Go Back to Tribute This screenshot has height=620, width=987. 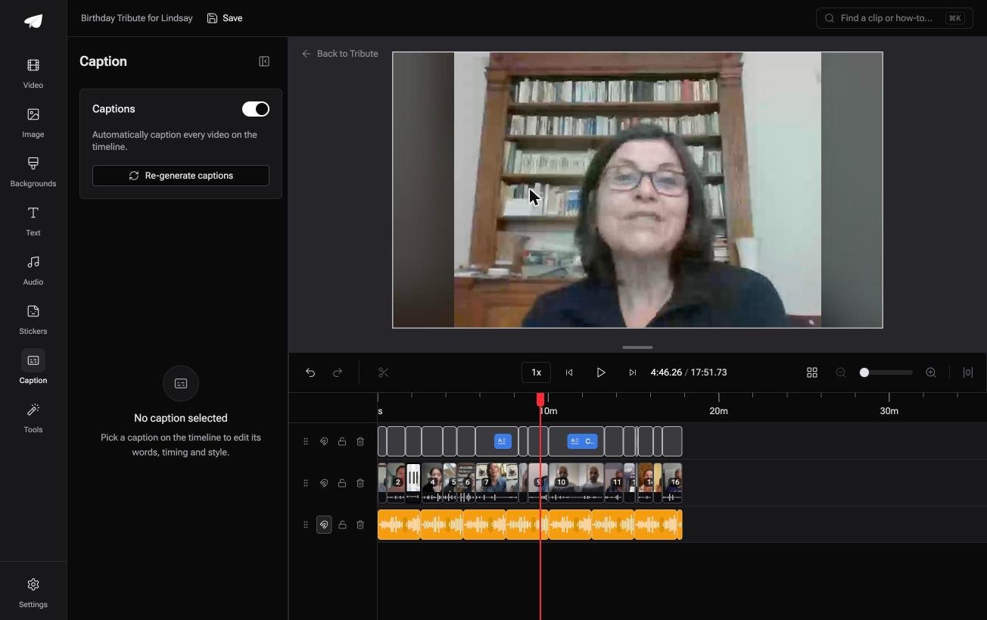[x=340, y=54]
